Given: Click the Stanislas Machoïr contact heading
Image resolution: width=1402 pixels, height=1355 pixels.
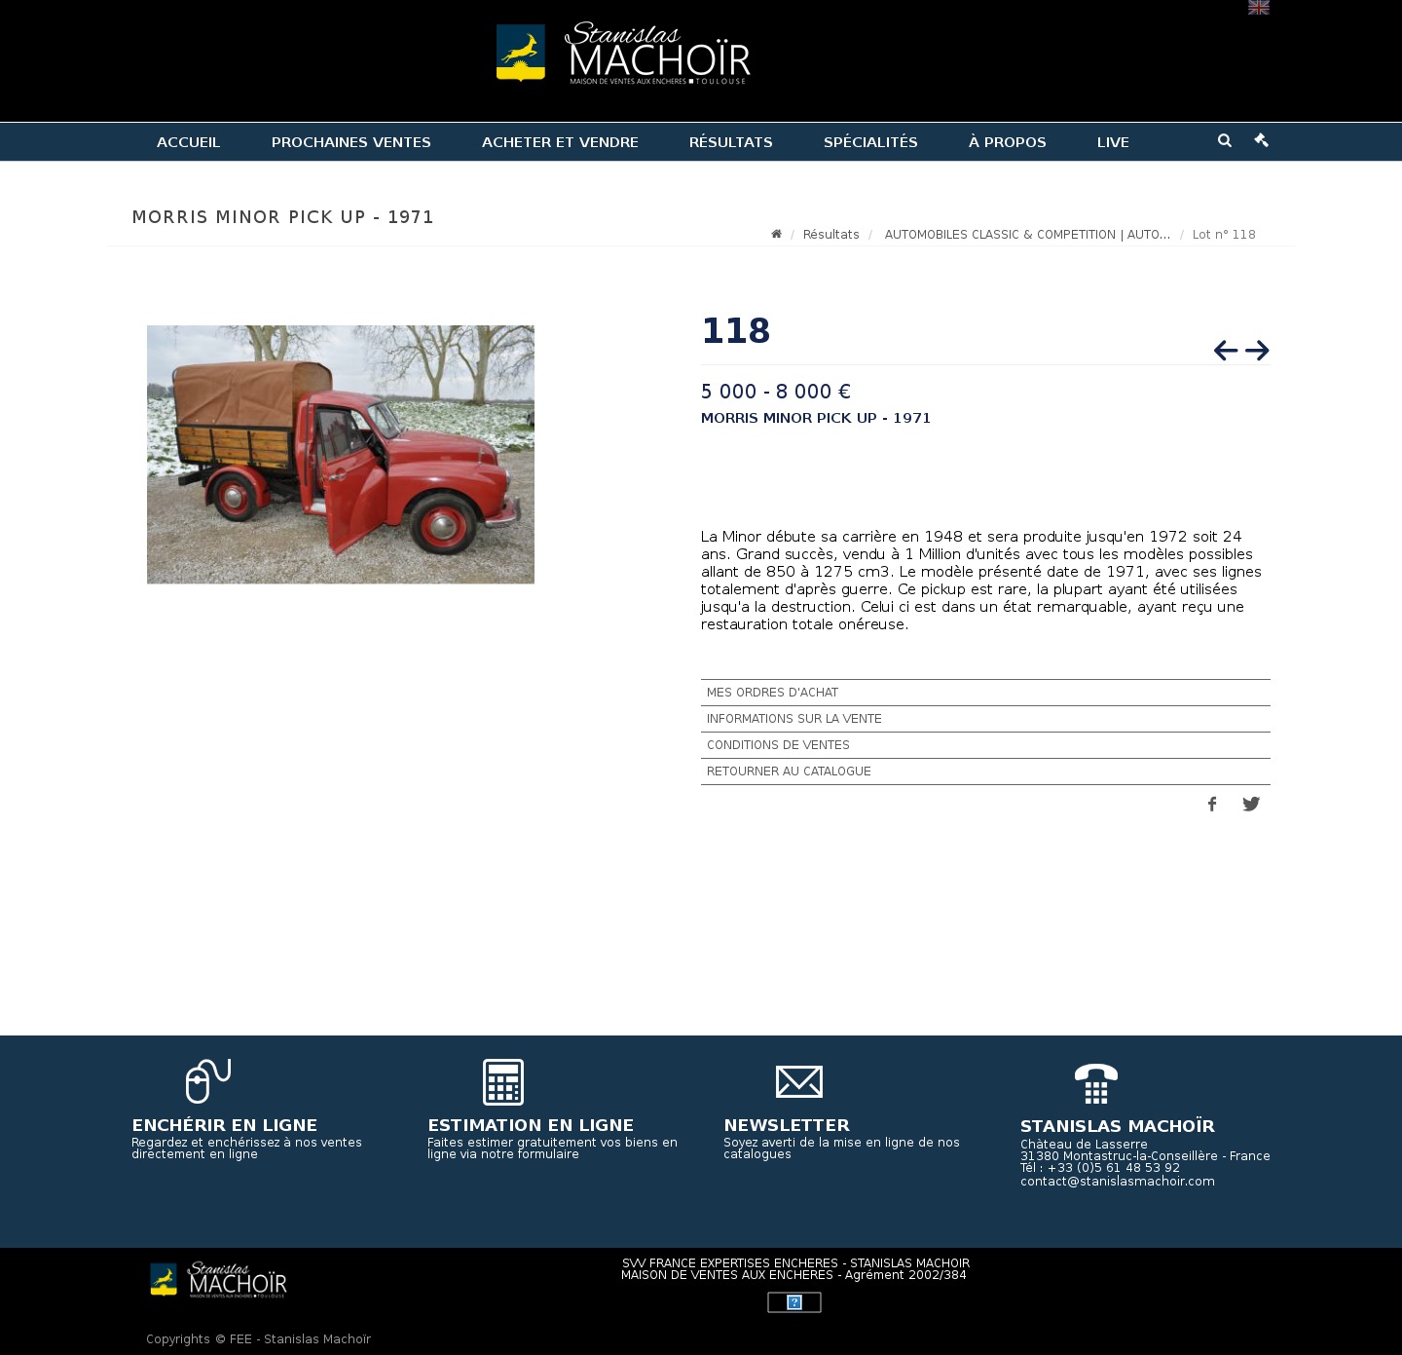Looking at the screenshot, I should [1118, 1126].
